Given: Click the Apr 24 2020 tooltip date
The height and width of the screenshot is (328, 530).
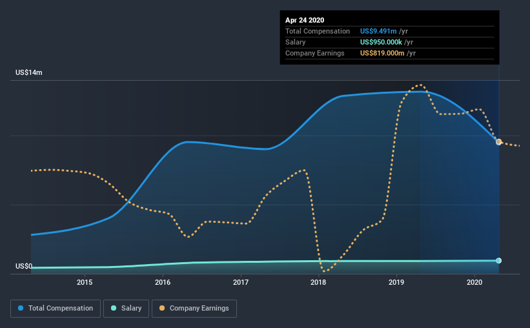Looking at the screenshot, I should click(305, 20).
